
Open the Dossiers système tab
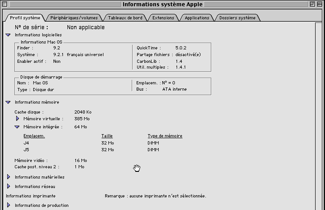point(237,18)
